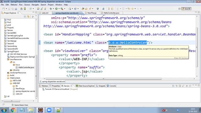The image size is (201, 113).
Task: Select JAX-WS Web Services node
Action: point(18,54)
